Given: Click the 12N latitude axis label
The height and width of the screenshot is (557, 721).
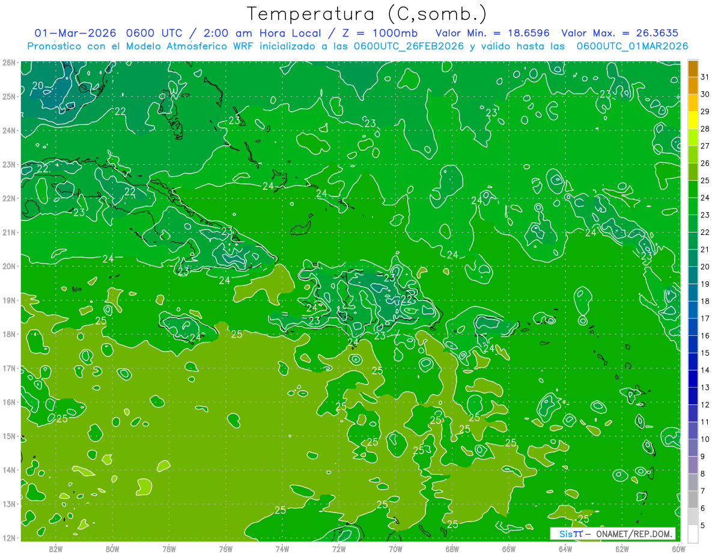Looking at the screenshot, I should pos(8,538).
